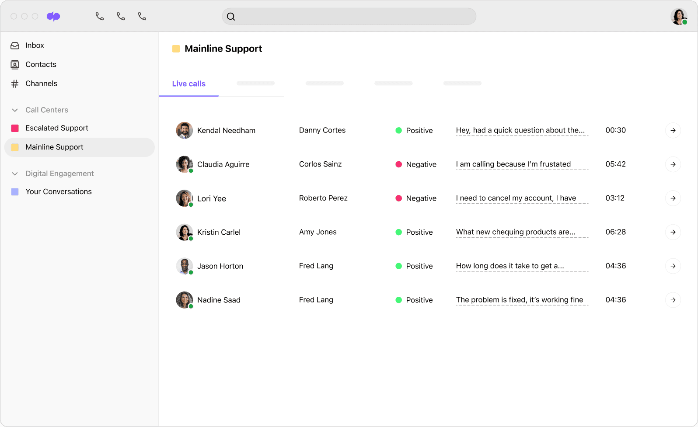Screen dimensions: 698x427
Task: Open the transcript "What new chequing products are..."
Action: pos(516,232)
